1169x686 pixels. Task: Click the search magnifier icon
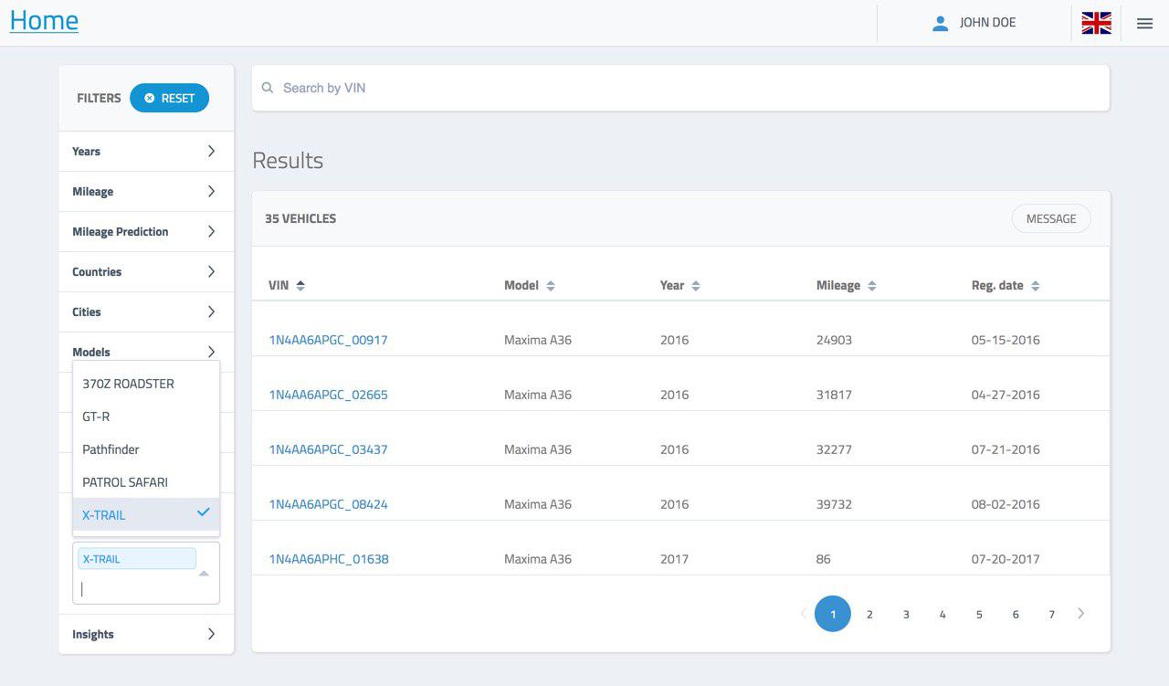click(268, 88)
